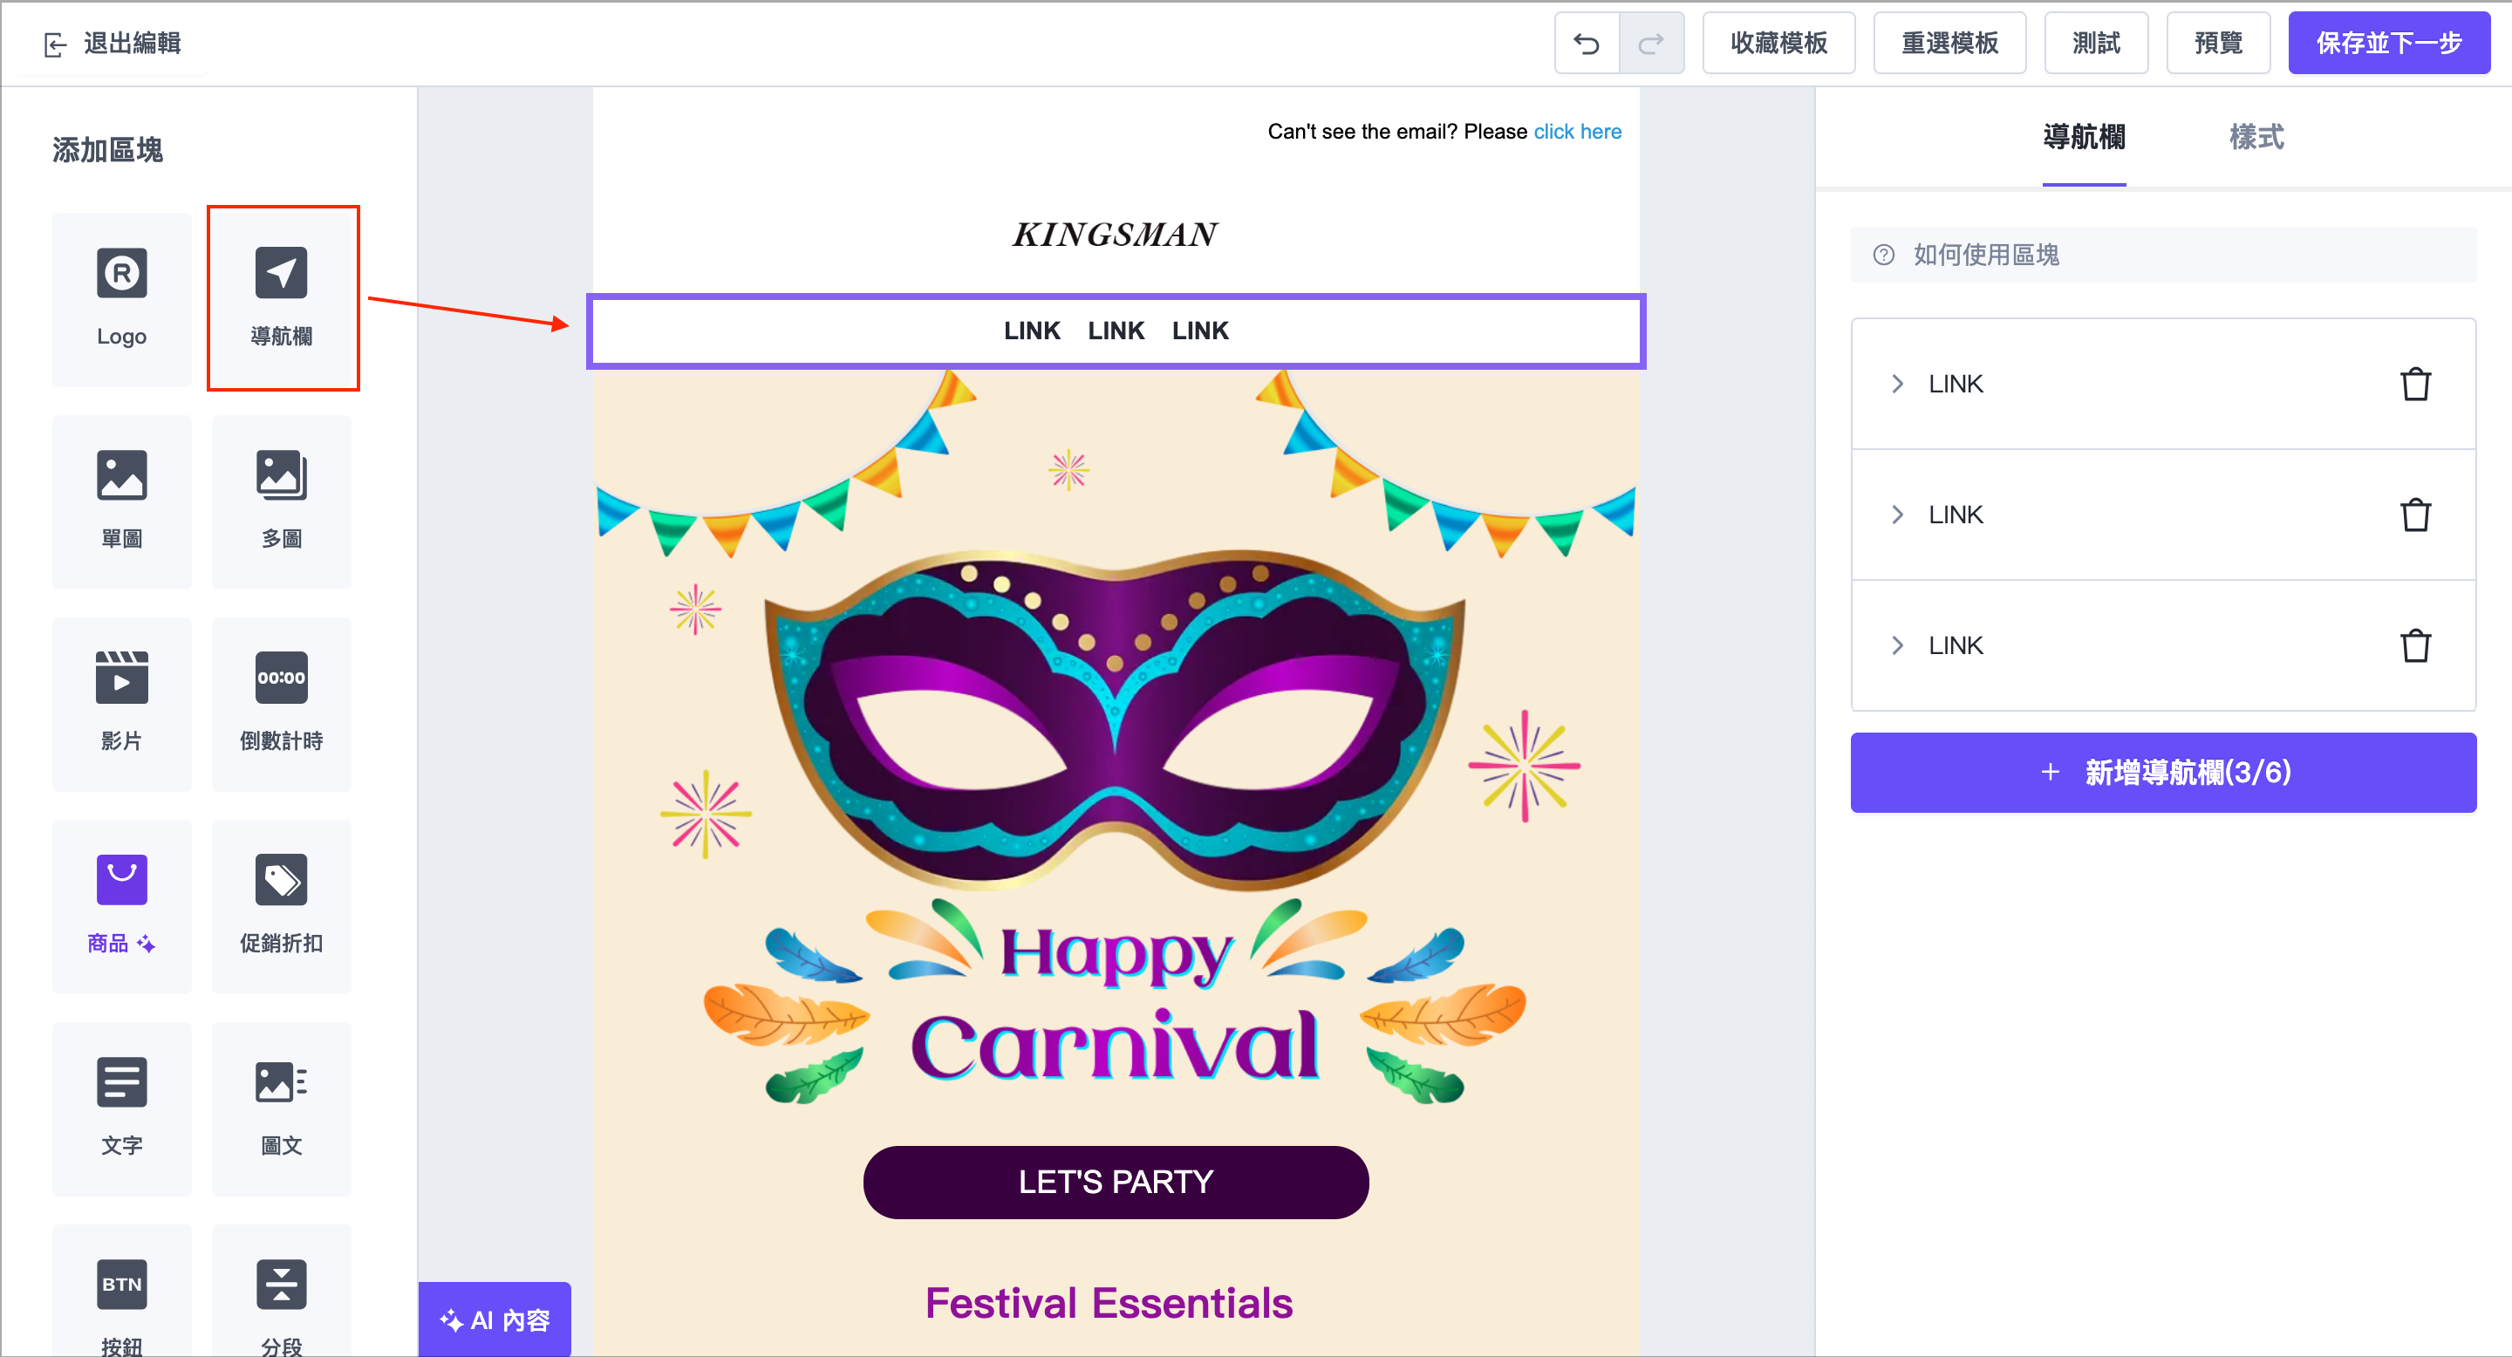Add a 促銷折扣 promo discount block
Viewport: 2512px width, 1357px height.
[x=282, y=905]
